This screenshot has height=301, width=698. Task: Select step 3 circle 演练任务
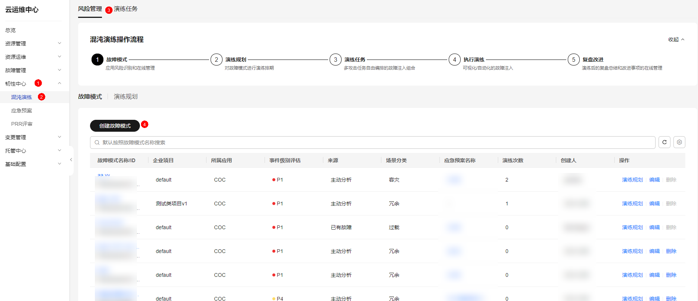336,60
